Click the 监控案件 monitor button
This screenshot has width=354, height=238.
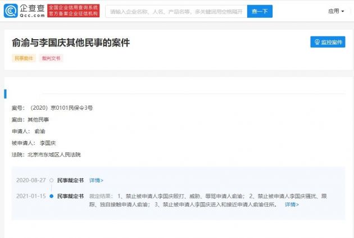pos(328,42)
